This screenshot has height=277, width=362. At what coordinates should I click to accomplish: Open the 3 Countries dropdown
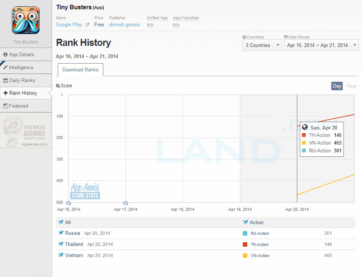[x=262, y=45]
